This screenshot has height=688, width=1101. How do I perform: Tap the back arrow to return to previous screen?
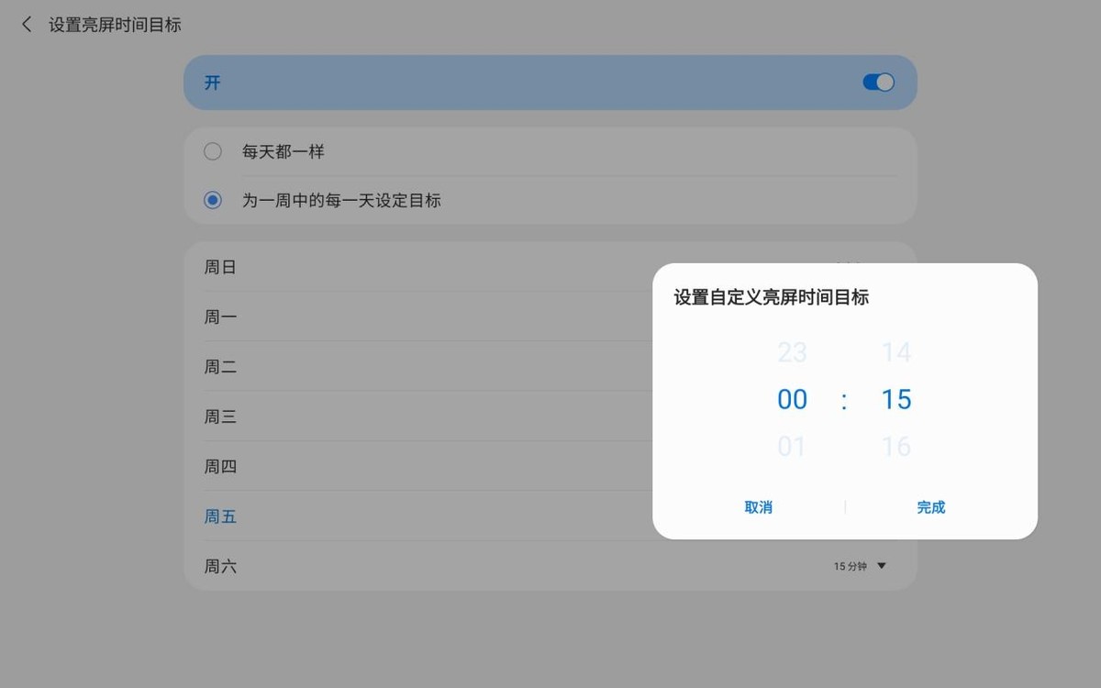(x=26, y=25)
